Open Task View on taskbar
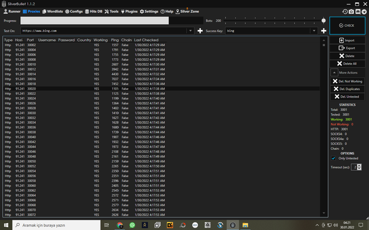 click(x=106, y=225)
